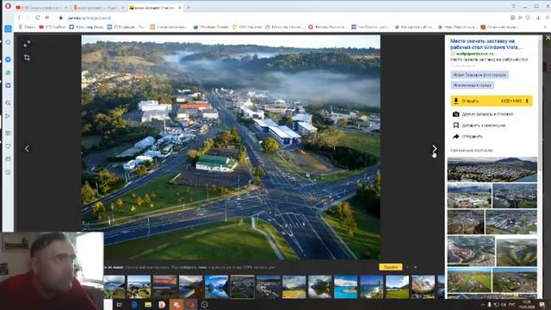The height and width of the screenshot is (310, 551).
Task: Launch Edge from the taskbar
Action: (x=134, y=304)
